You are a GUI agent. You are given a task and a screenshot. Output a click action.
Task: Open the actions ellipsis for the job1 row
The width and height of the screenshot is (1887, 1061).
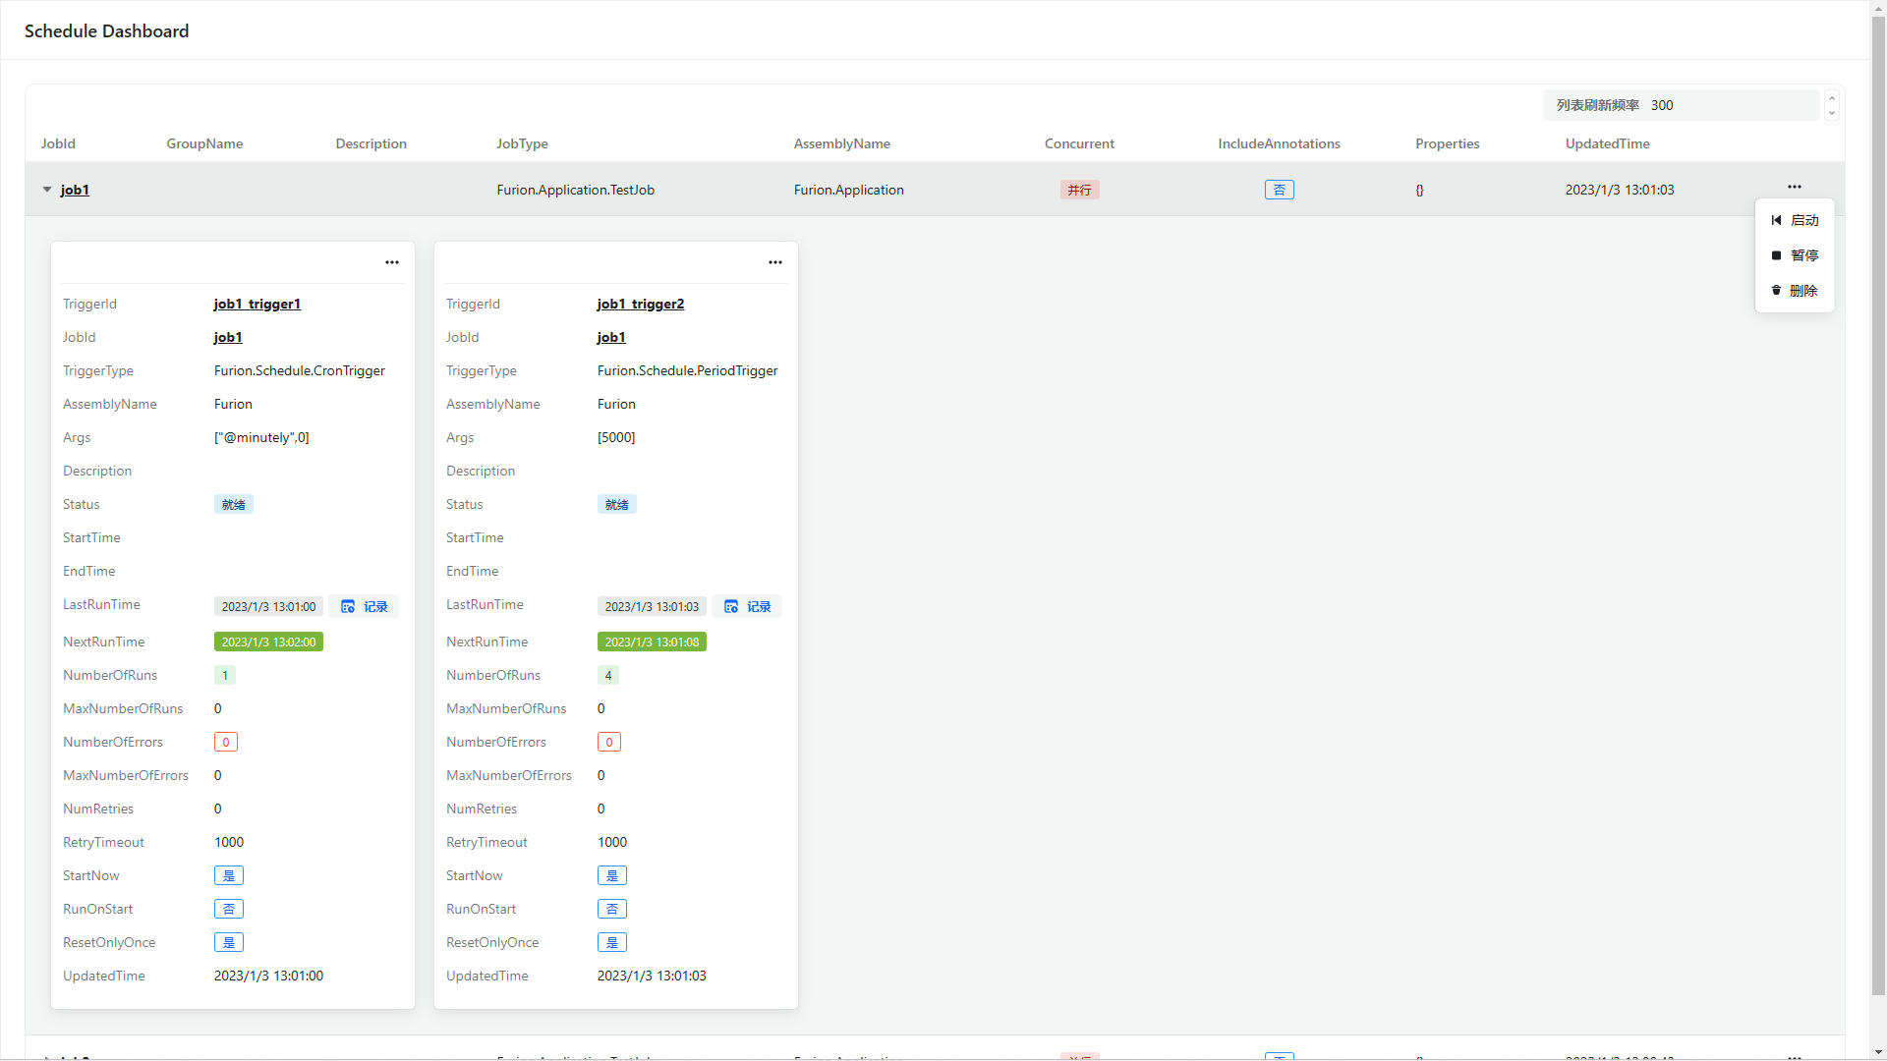click(1795, 187)
